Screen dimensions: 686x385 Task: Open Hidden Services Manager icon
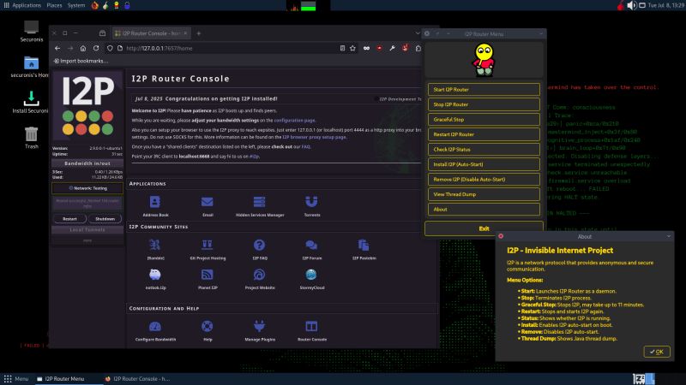pos(260,202)
